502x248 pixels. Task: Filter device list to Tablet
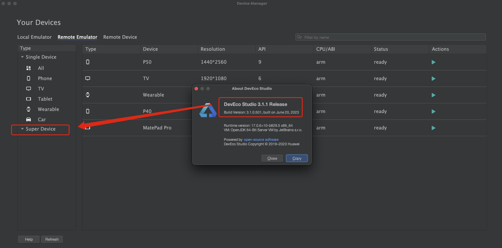point(45,99)
